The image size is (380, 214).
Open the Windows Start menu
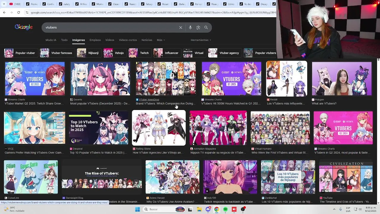[137, 209]
